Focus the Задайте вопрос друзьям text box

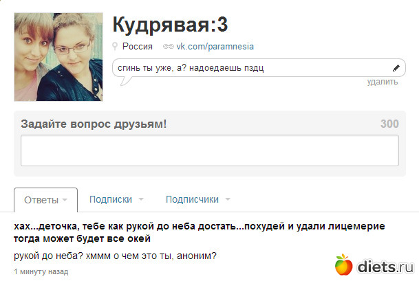point(210,150)
